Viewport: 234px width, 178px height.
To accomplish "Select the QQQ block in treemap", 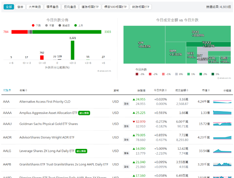I will tap(198, 34).
